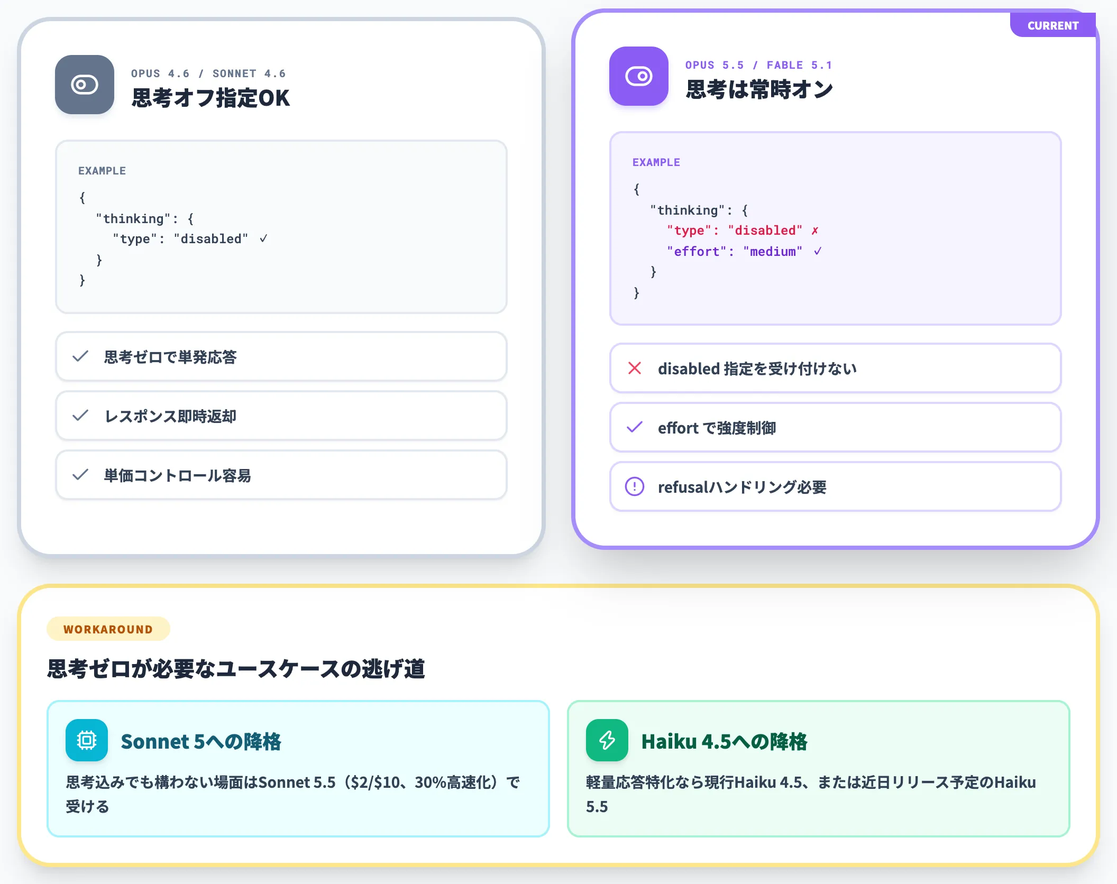This screenshot has height=884, width=1117.
Task: Click the EXAMPLE label in the left code block
Action: 102,171
